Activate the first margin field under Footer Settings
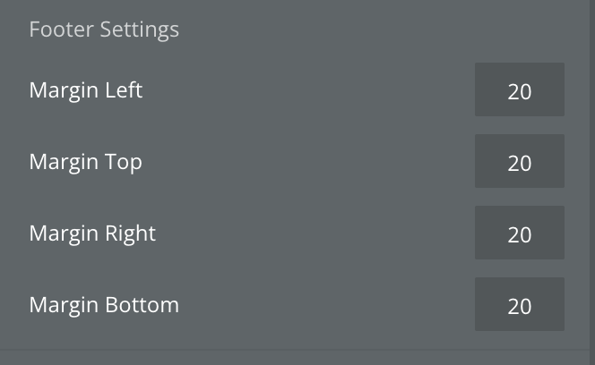This screenshot has height=365, width=595. [520, 90]
